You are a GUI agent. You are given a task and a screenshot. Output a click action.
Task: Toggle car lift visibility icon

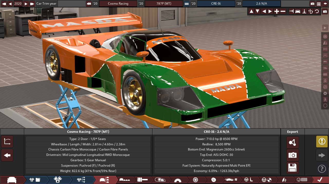[325, 80]
